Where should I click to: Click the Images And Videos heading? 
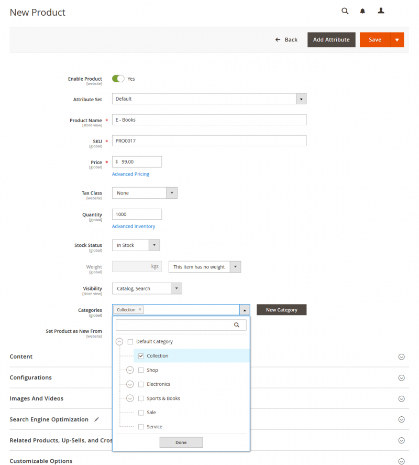click(x=37, y=398)
